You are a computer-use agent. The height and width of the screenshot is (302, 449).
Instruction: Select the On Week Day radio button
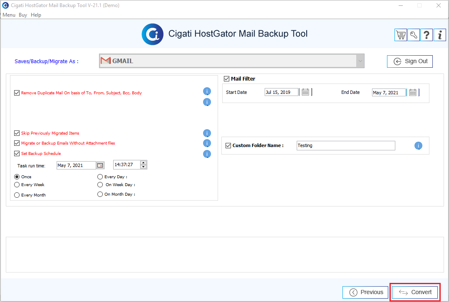[100, 185]
